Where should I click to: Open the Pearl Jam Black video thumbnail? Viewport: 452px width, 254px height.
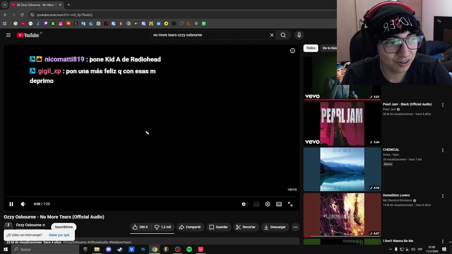coord(342,123)
